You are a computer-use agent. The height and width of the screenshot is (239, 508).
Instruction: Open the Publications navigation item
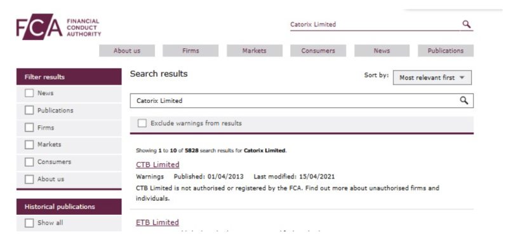click(446, 51)
